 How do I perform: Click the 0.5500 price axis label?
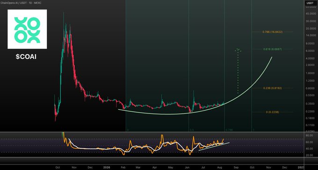[311, 95]
